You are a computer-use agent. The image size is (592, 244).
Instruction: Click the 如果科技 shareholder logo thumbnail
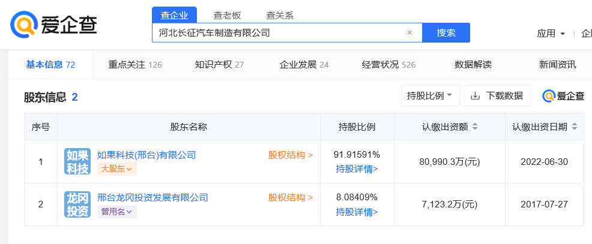point(77,161)
